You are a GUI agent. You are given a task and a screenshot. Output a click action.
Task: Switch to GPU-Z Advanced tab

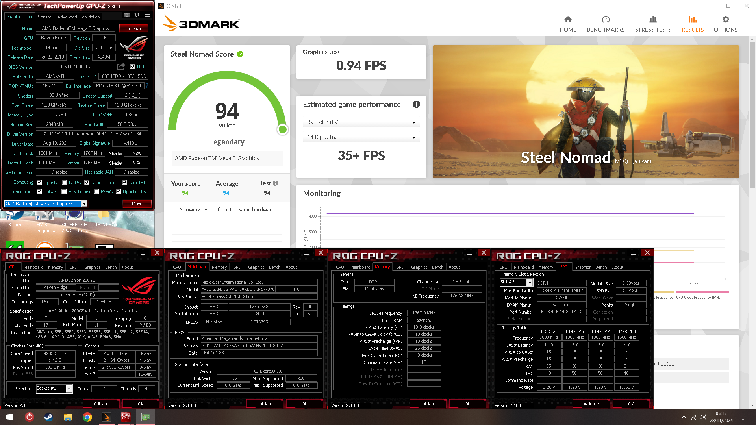click(x=67, y=17)
